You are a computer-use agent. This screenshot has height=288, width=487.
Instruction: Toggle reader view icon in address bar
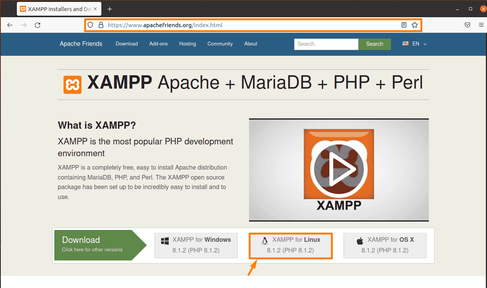pos(404,25)
